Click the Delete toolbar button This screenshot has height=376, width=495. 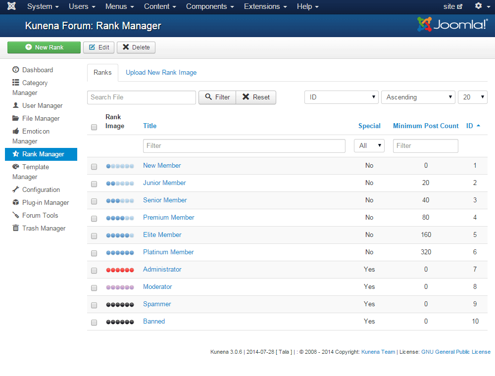coord(136,47)
